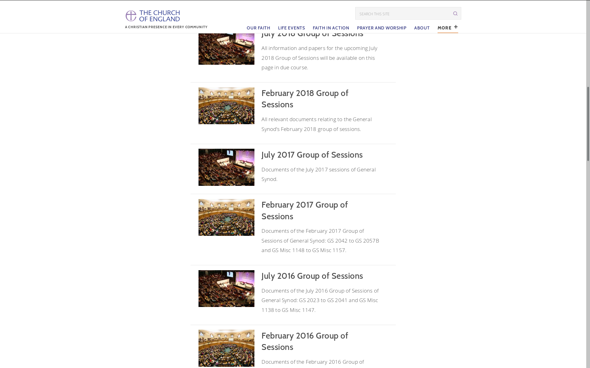Click the FAITH IN ACTION menu icon

[331, 28]
